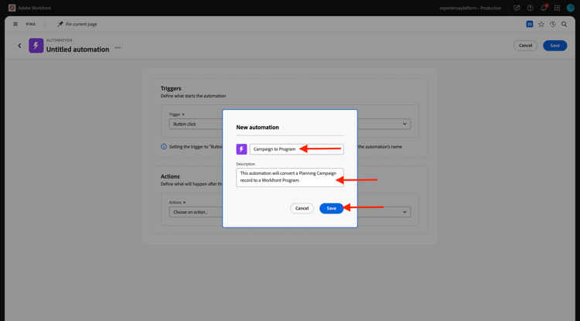Click the pin icon beside Pin current page
Viewport: 580px width, 321px height.
60,24
